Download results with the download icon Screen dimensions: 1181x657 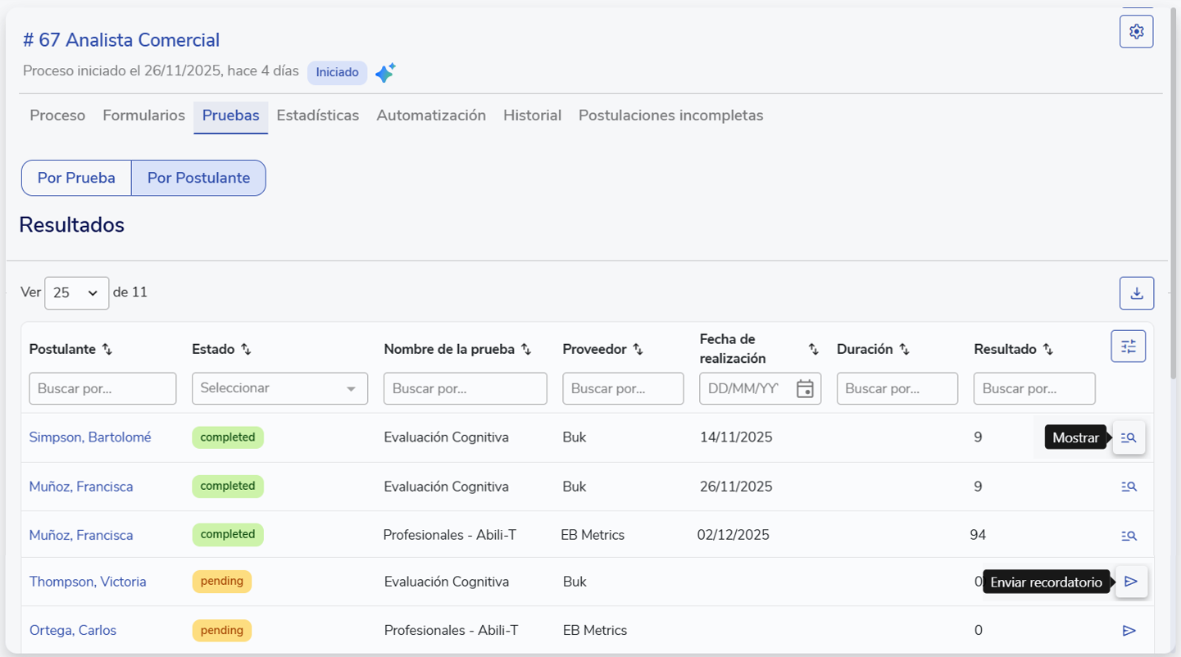pyautogui.click(x=1136, y=293)
